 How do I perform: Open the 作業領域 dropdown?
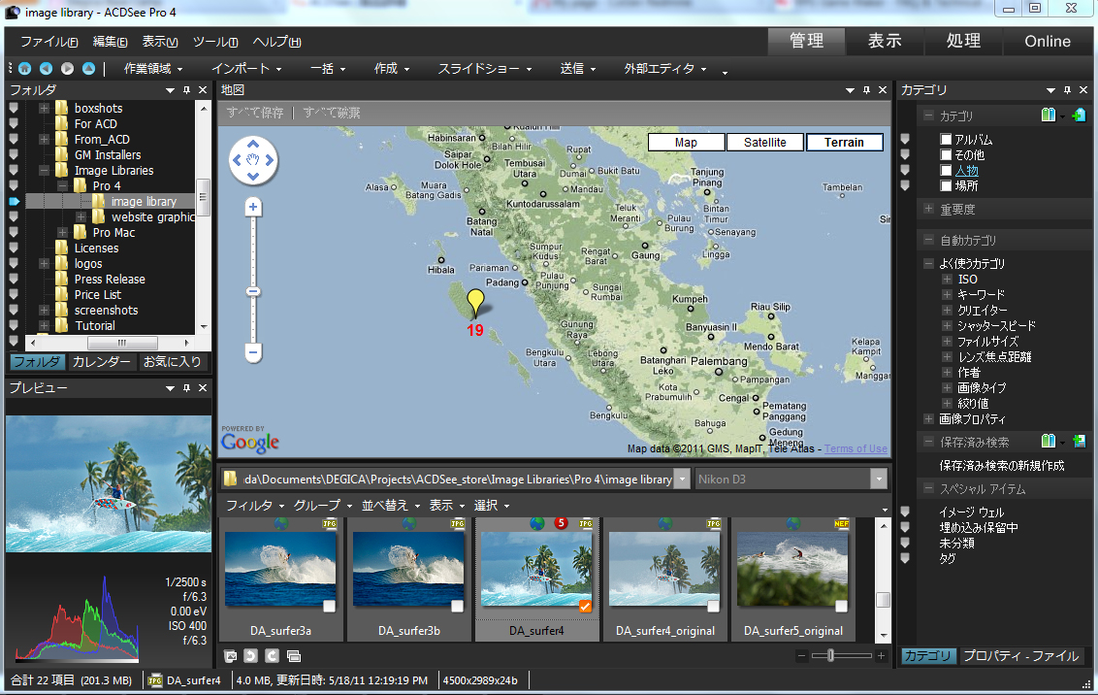click(153, 69)
